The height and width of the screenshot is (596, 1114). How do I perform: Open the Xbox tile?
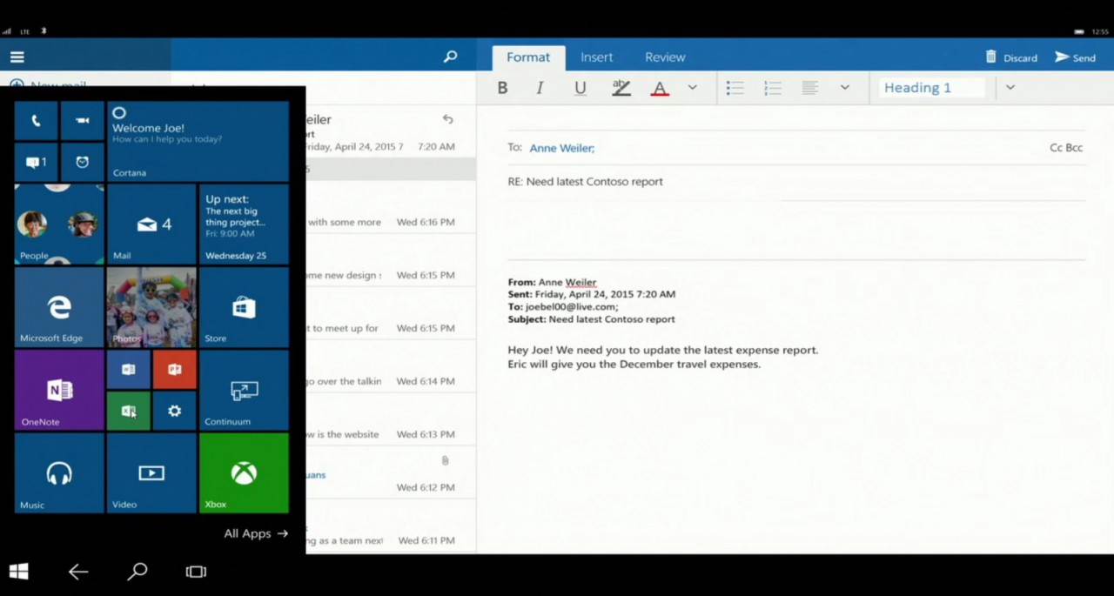(x=244, y=473)
